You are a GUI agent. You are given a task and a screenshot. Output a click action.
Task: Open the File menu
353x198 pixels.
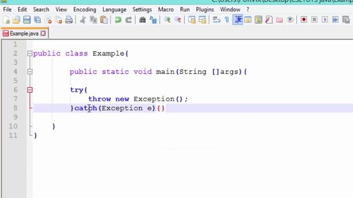(7, 10)
